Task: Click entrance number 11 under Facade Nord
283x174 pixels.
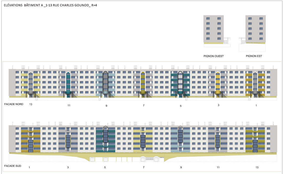Action: tap(69, 105)
